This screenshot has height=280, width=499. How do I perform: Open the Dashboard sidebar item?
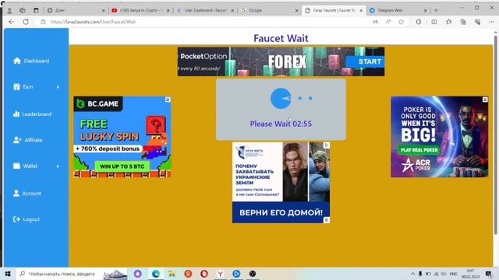pyautogui.click(x=31, y=61)
